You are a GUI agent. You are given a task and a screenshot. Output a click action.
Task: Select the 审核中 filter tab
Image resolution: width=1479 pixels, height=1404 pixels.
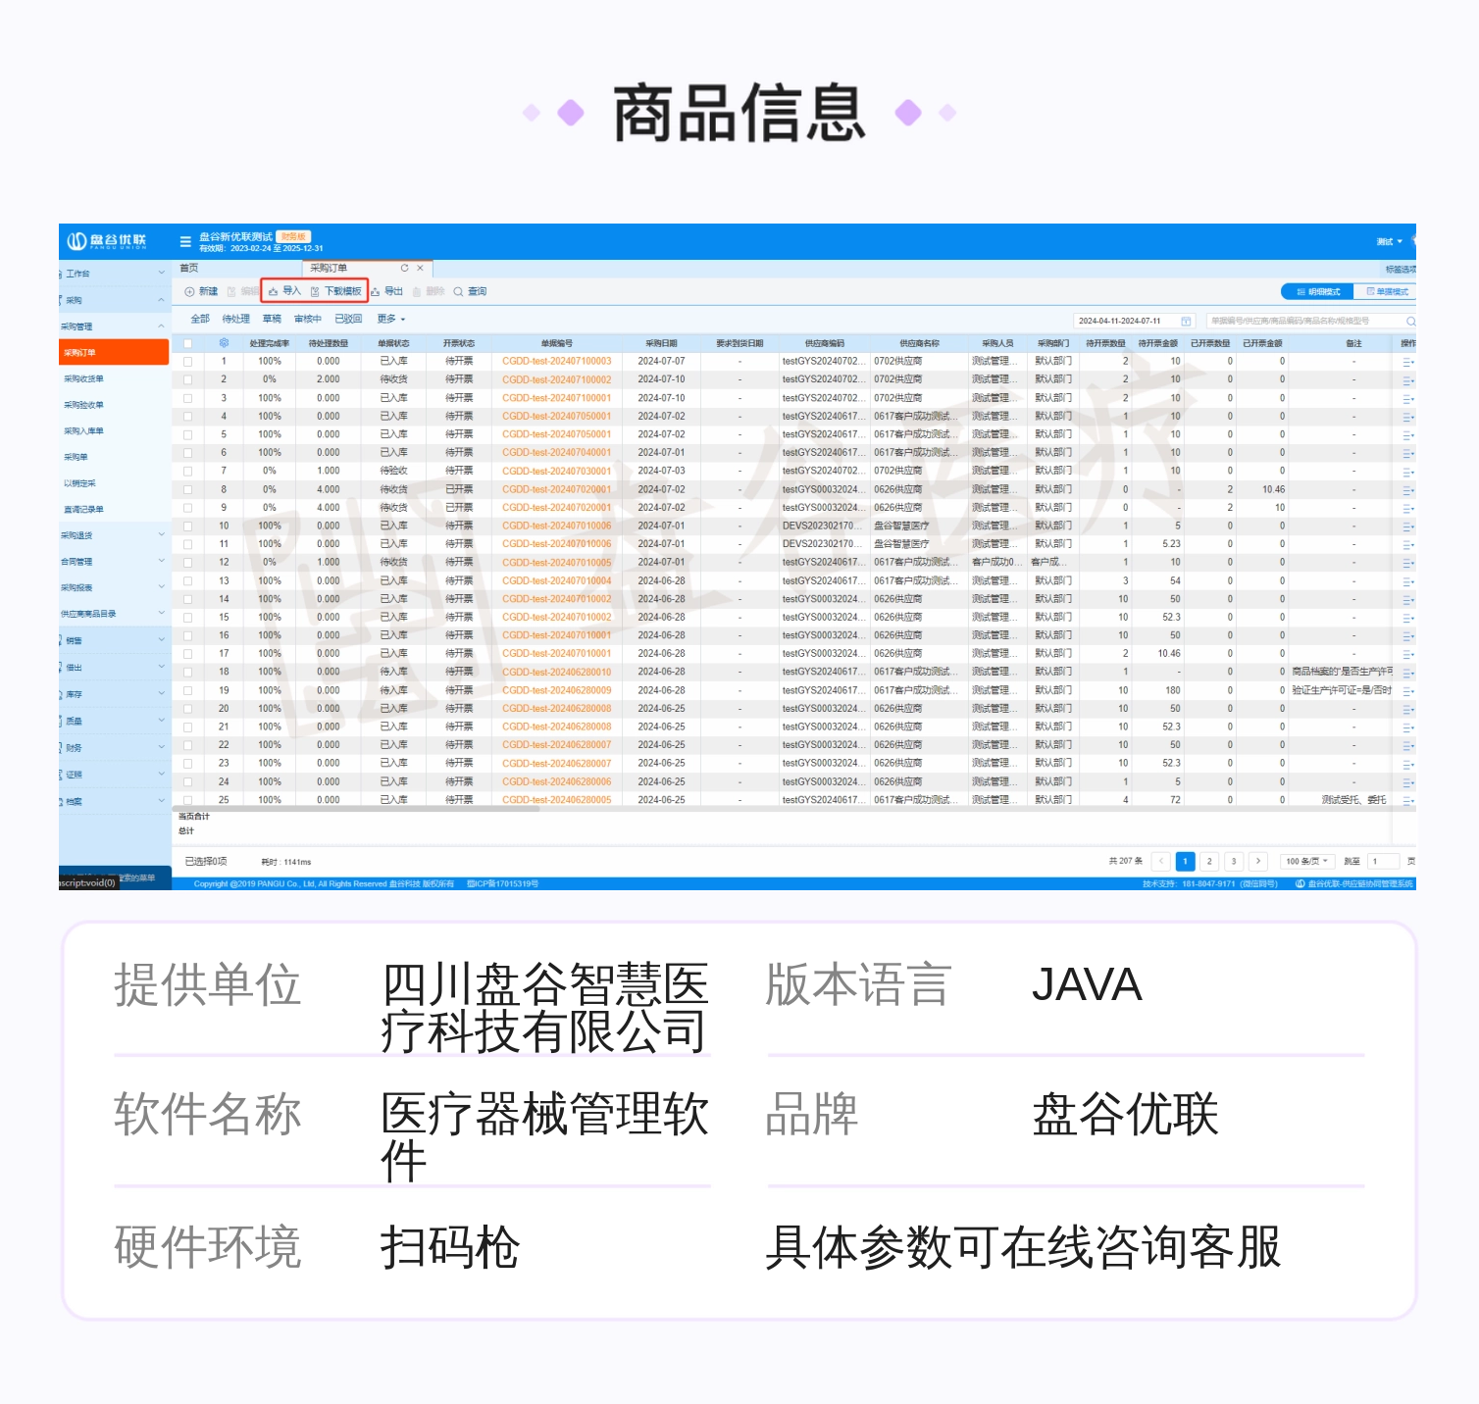[308, 319]
